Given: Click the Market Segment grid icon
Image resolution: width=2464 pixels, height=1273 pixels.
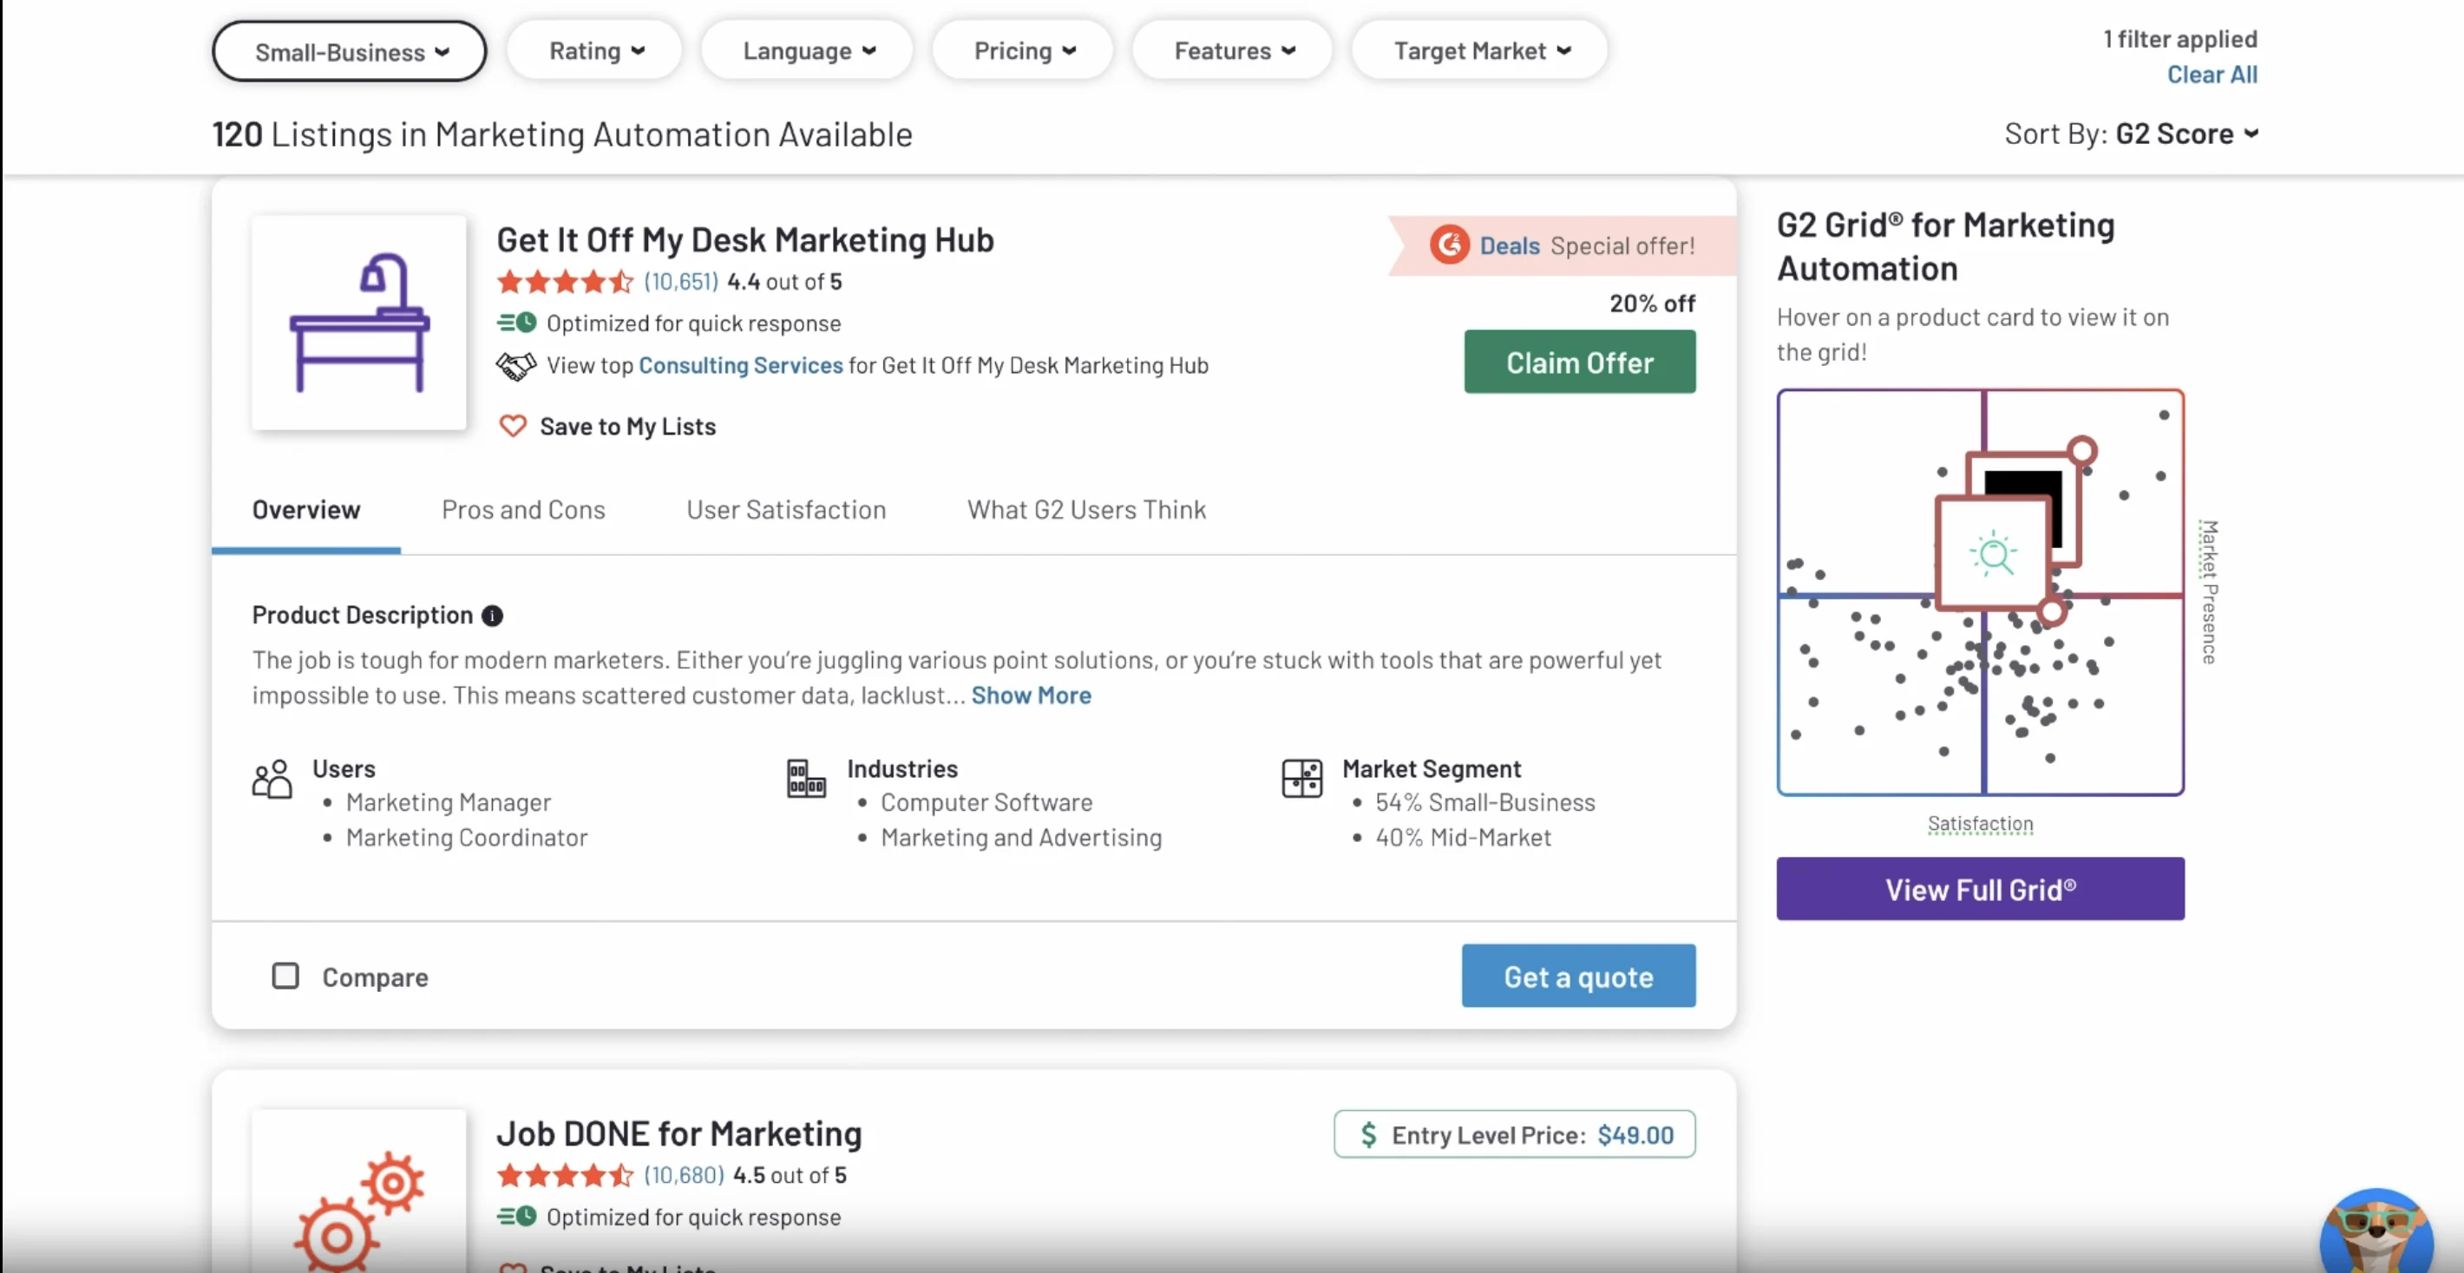Looking at the screenshot, I should point(1301,779).
